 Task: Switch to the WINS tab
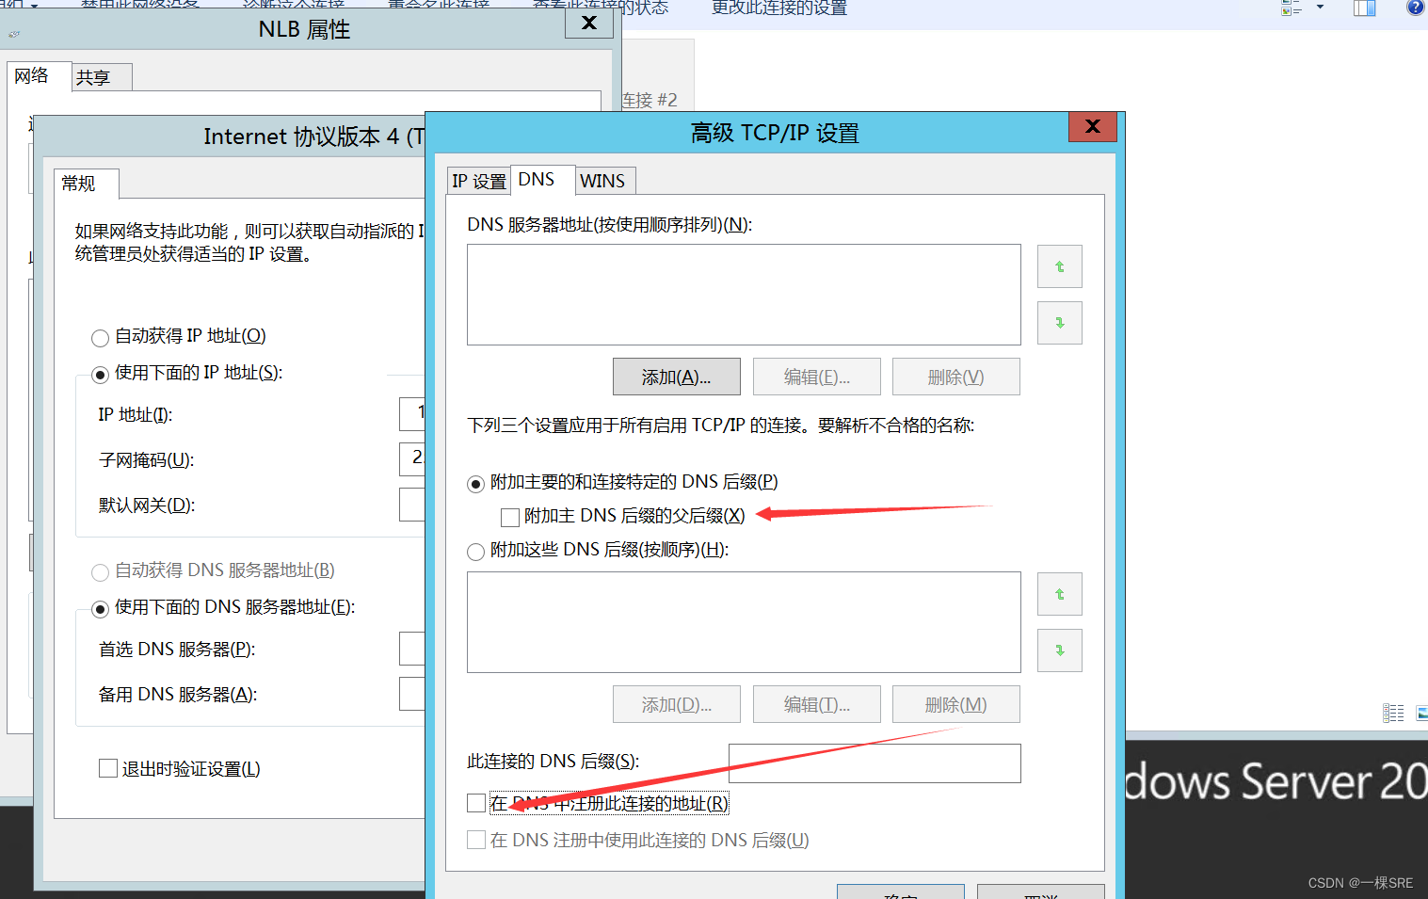[x=604, y=180]
